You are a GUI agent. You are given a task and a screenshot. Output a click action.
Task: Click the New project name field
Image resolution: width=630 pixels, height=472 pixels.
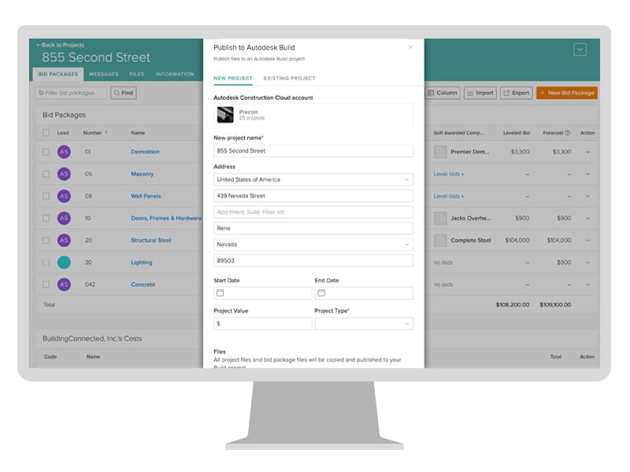[313, 151]
